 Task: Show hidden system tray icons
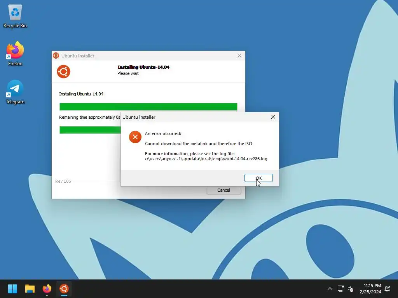click(x=330, y=289)
